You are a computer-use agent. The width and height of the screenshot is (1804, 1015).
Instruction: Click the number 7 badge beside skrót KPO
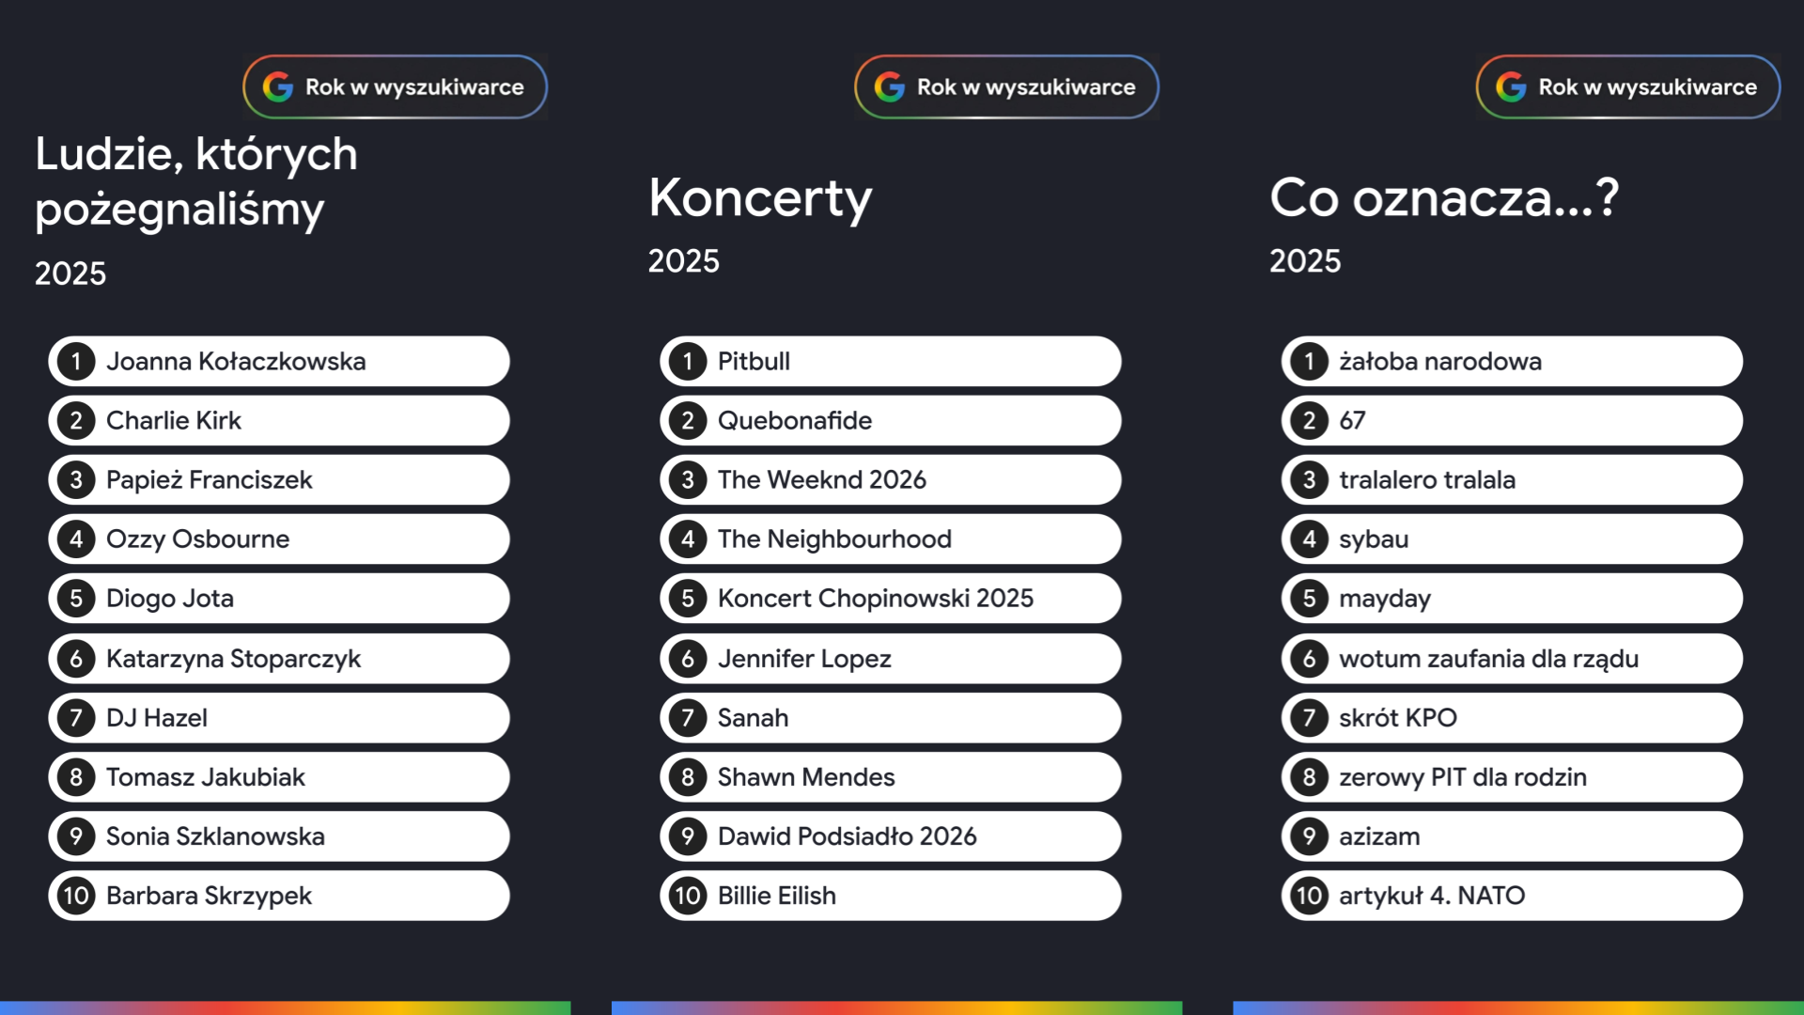coord(1309,718)
